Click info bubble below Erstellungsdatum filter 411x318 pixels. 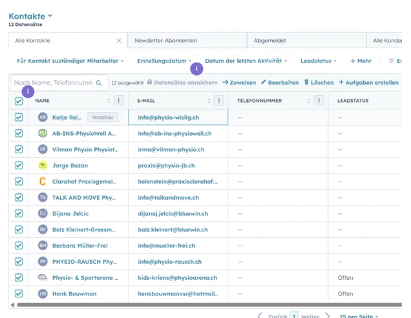coord(196,69)
